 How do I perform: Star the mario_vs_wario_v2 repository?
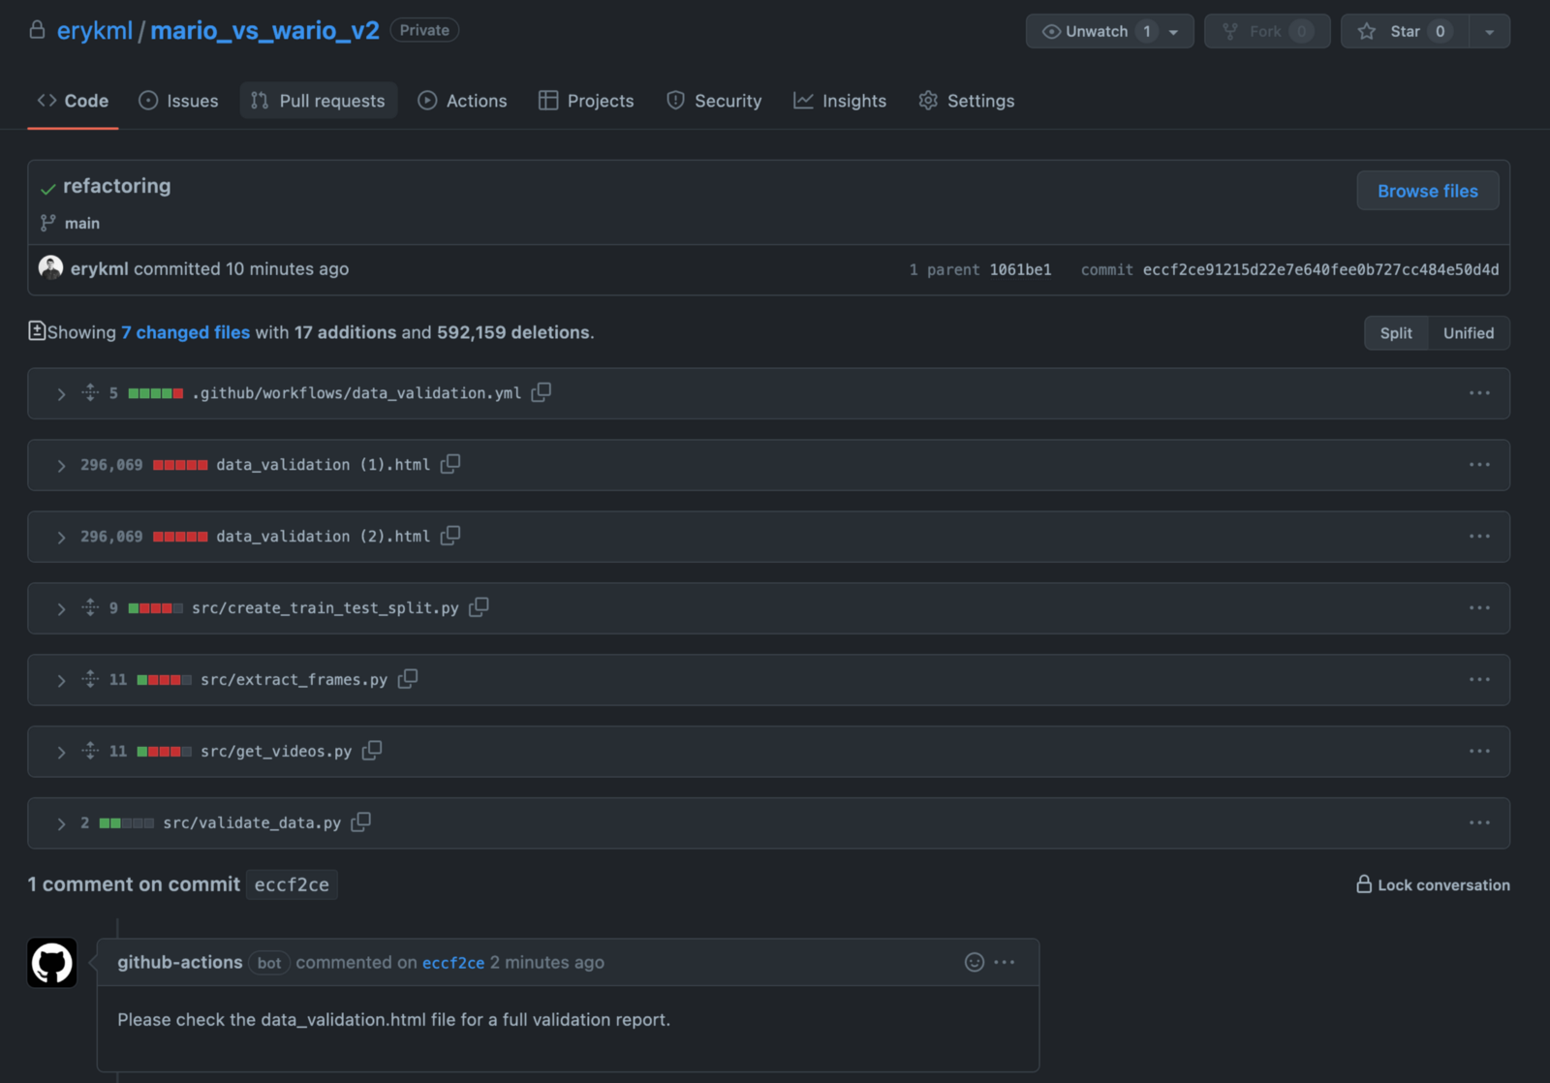pos(1405,31)
